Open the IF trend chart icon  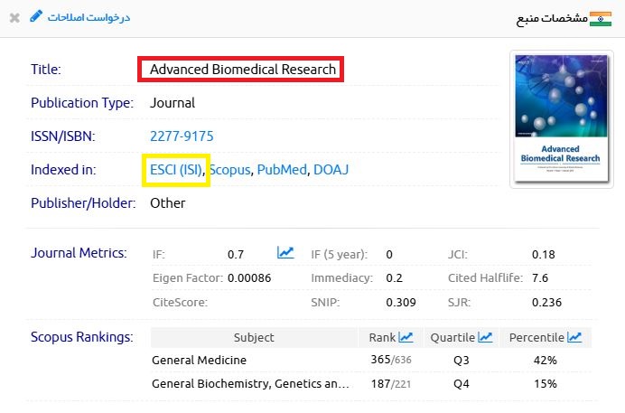[x=285, y=253]
